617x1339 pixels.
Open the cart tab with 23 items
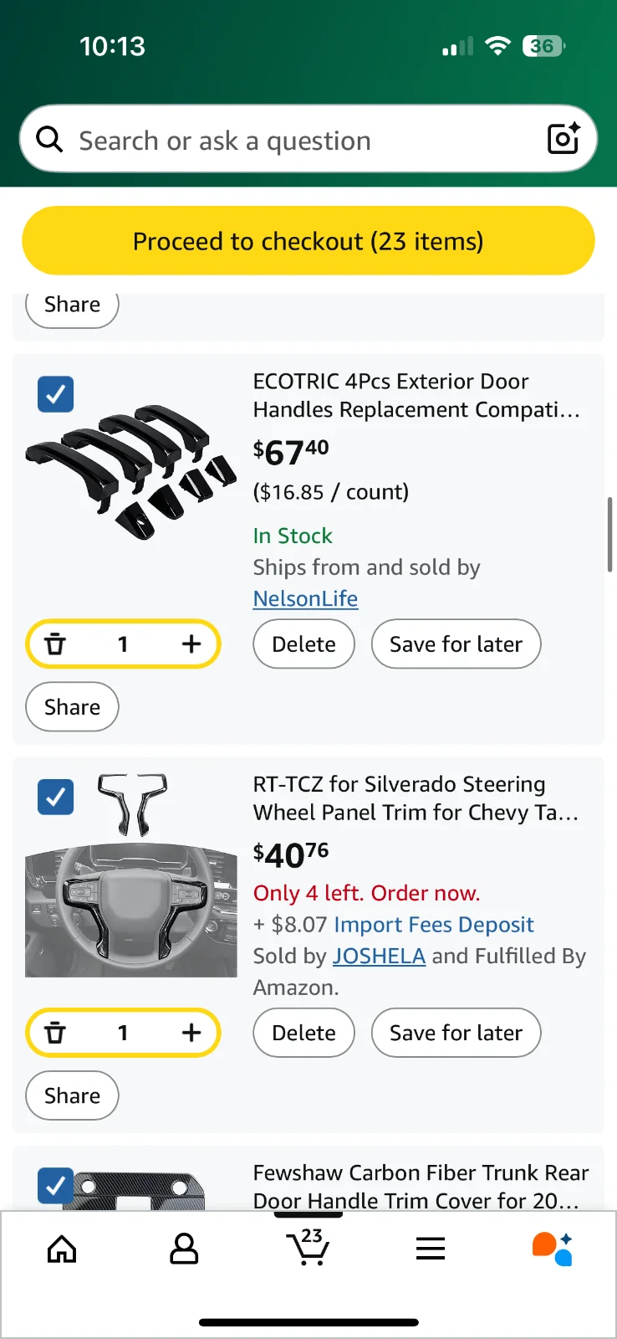308,1248
